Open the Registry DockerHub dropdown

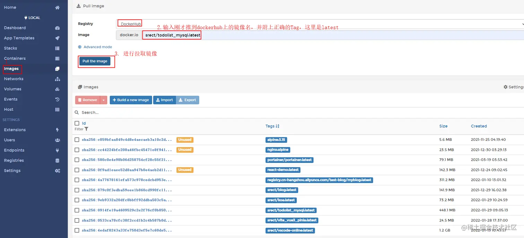click(320, 24)
